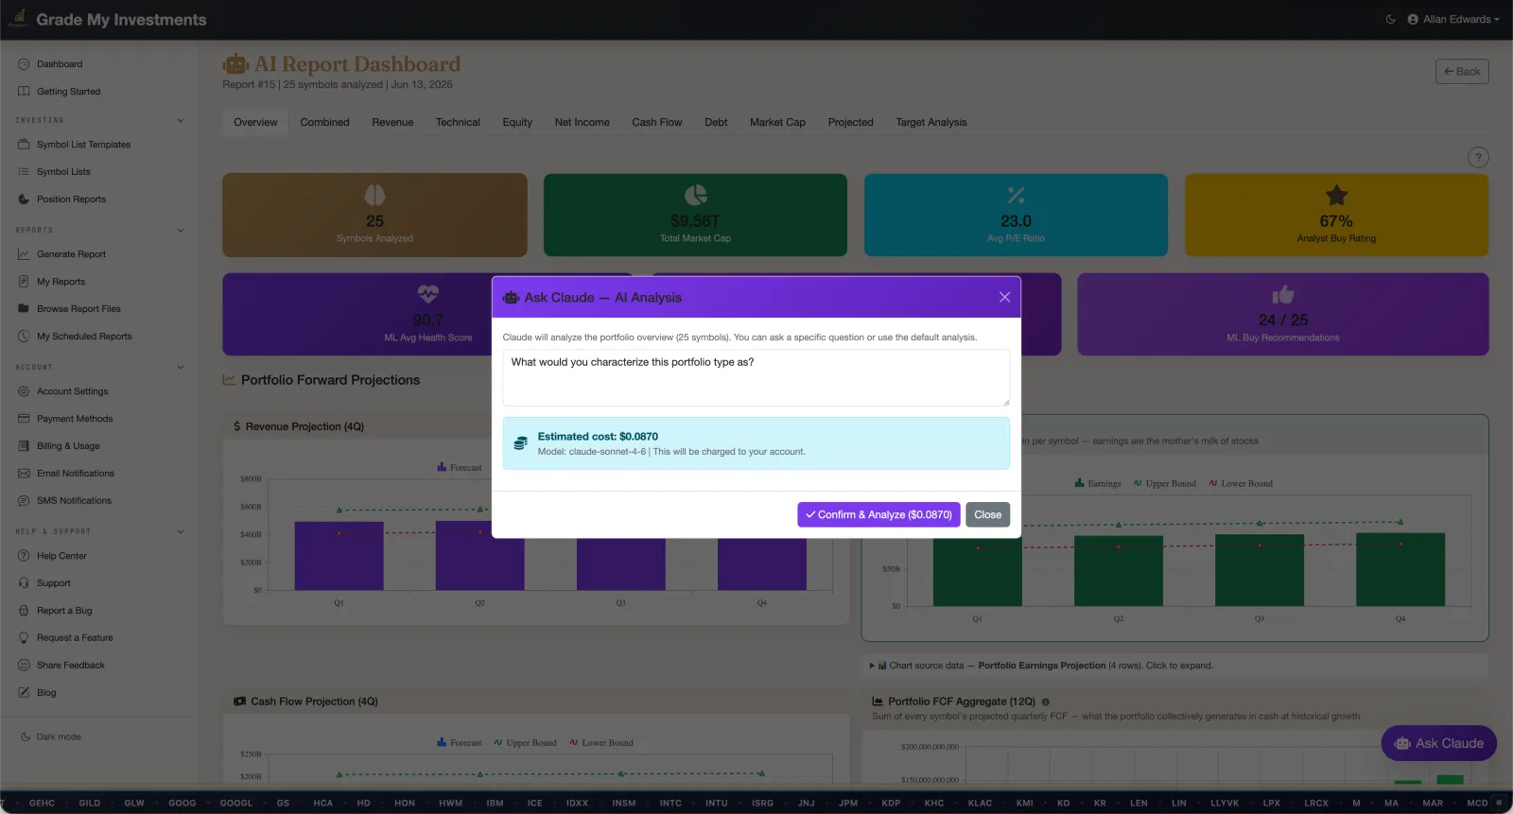1513x814 pixels.
Task: Open the Market Cap tab
Action: click(x=777, y=123)
